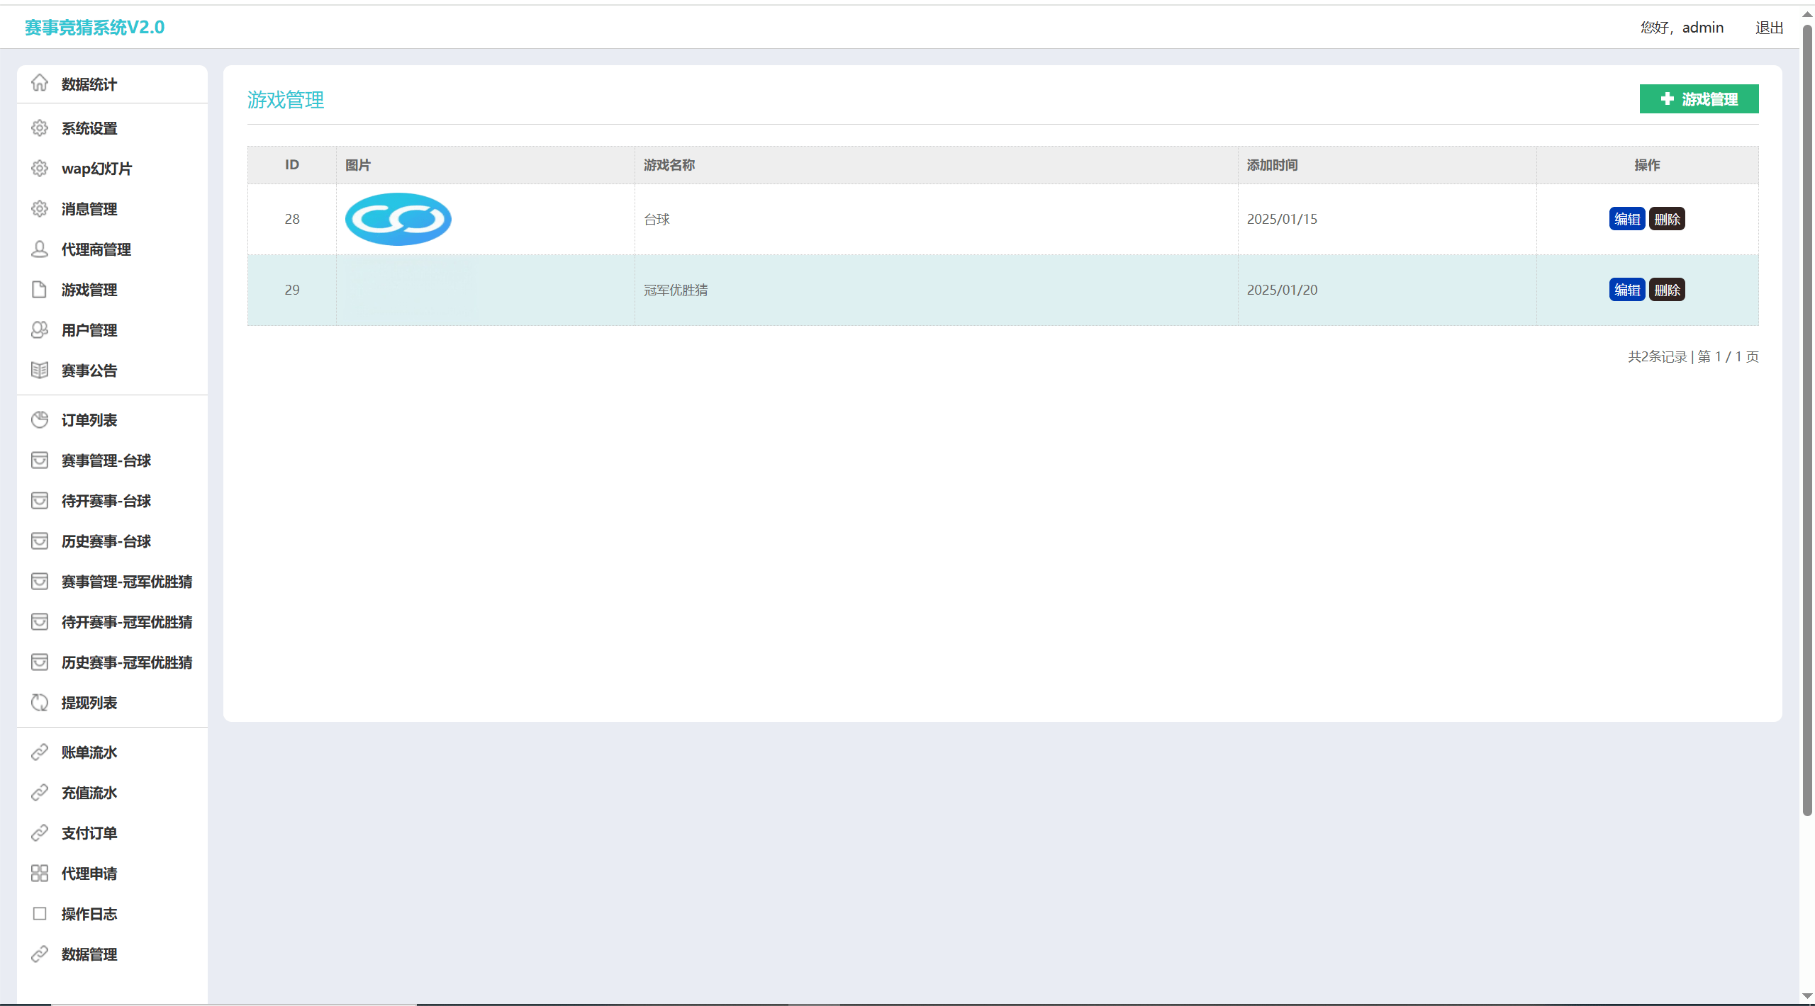Image resolution: width=1815 pixels, height=1006 pixels.
Task: Click the link icon beside 账单流水
Action: [40, 752]
